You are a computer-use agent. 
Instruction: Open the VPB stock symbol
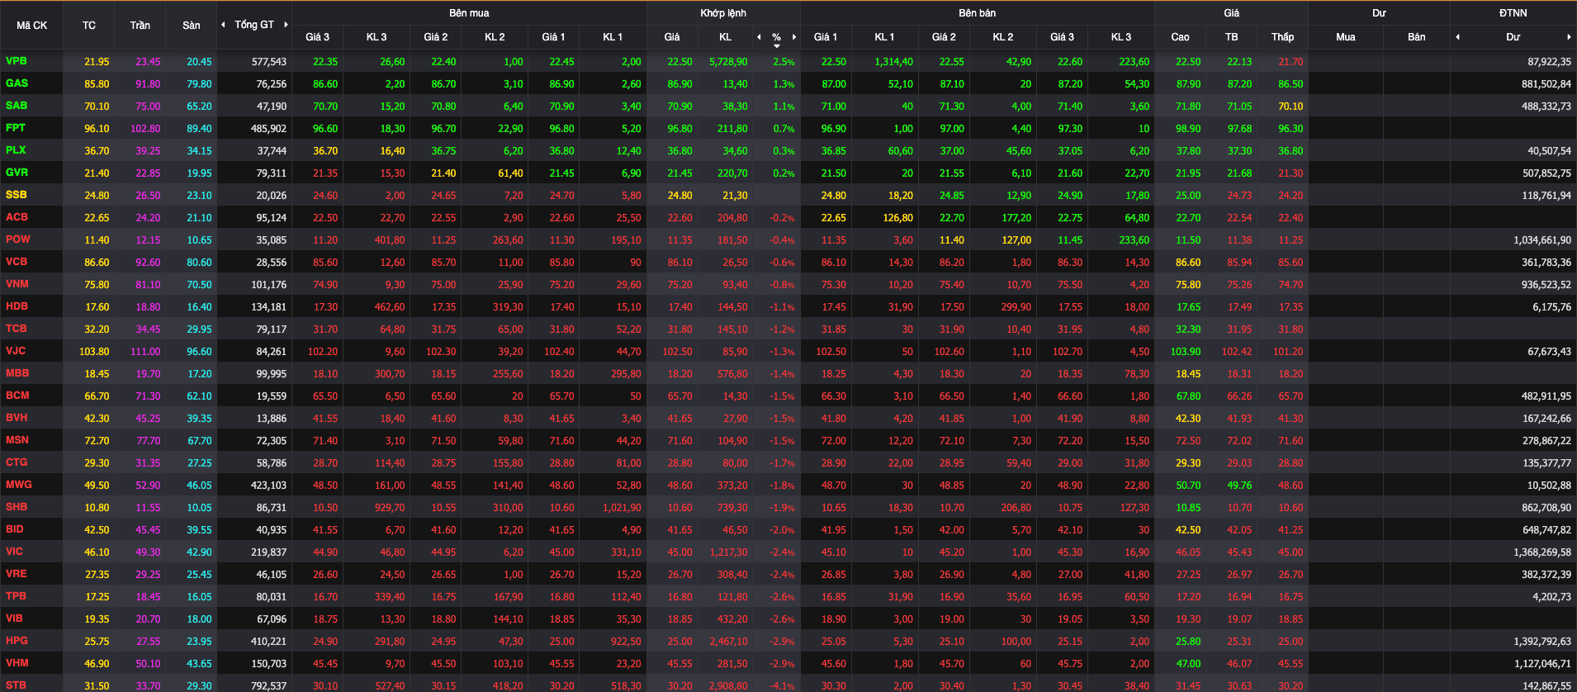[16, 61]
